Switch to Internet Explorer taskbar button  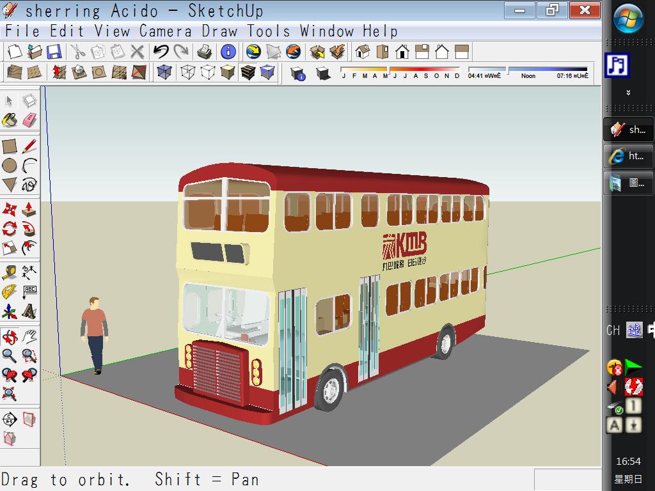coord(628,156)
